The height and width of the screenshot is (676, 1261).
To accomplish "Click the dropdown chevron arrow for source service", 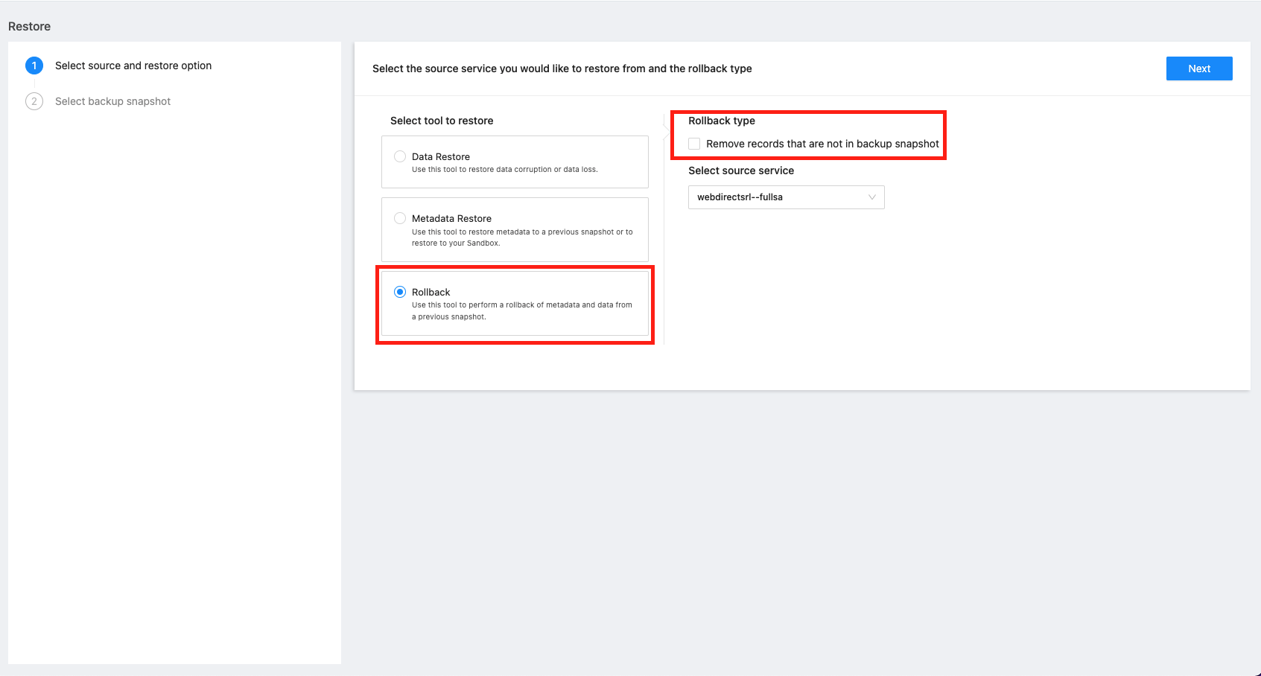I will coord(871,197).
